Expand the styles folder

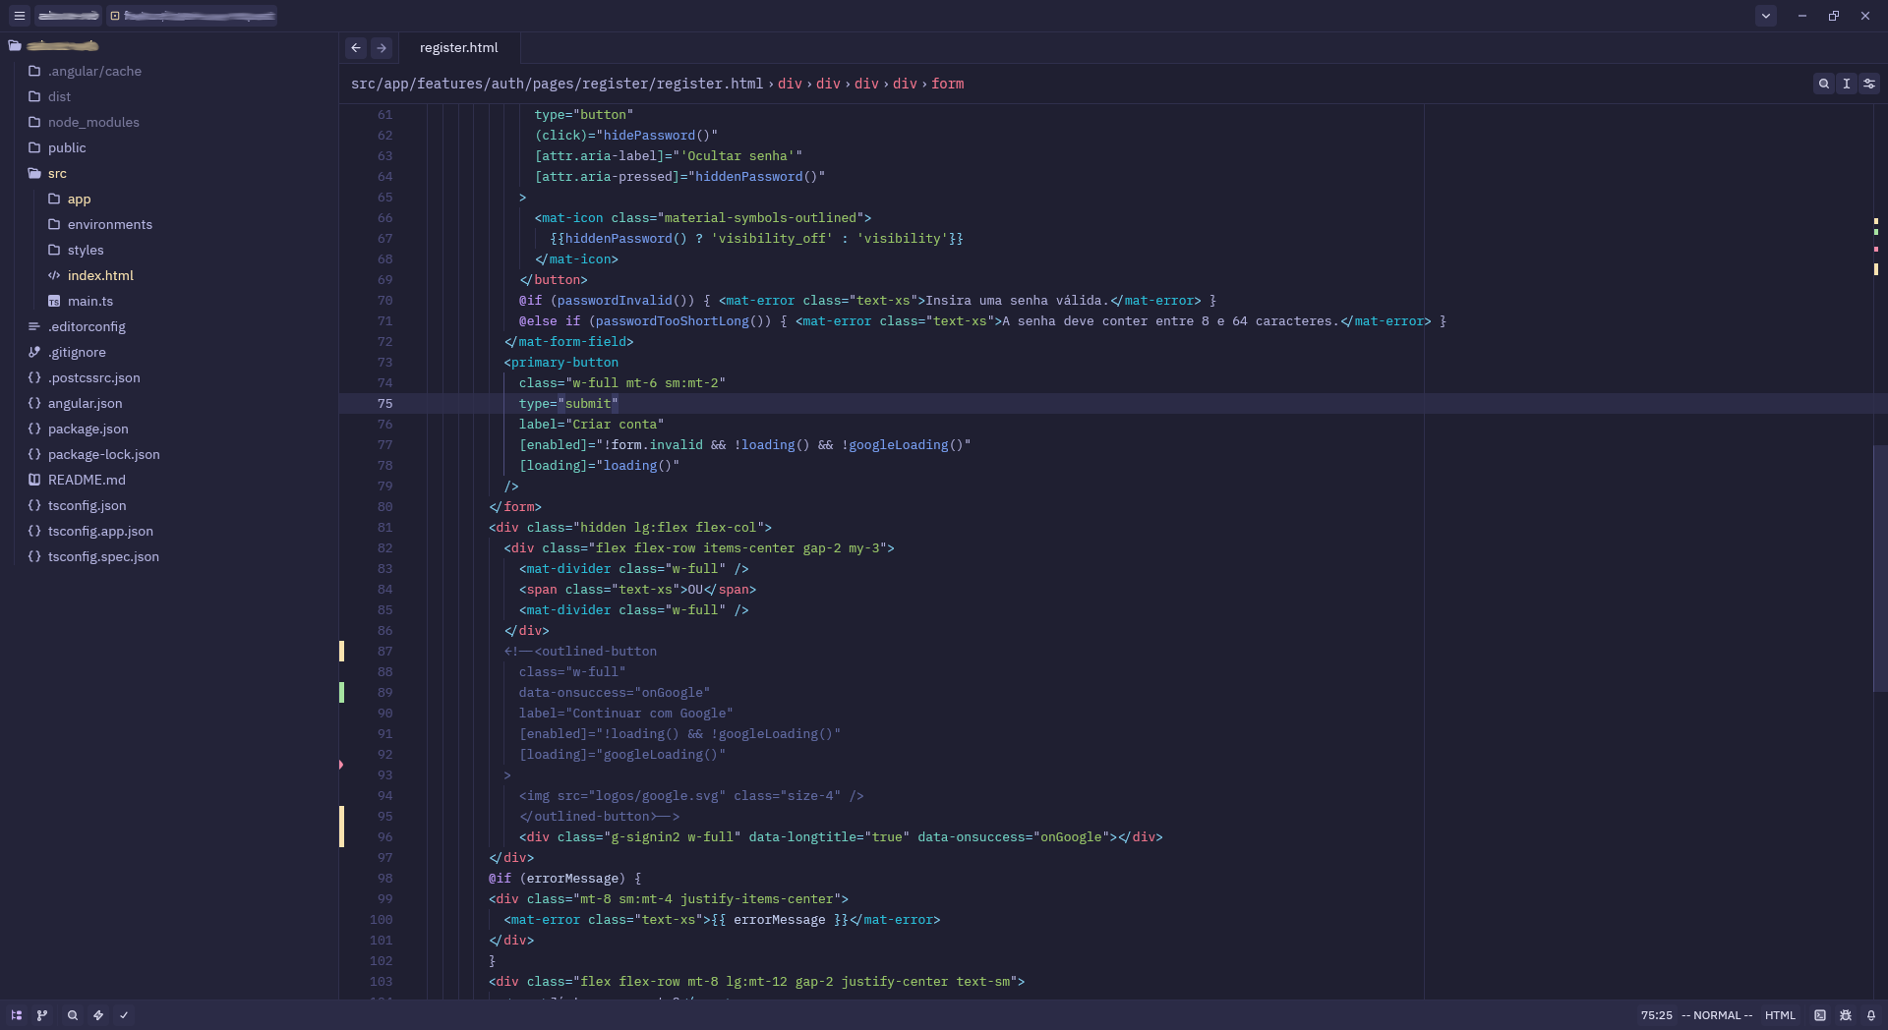(86, 250)
